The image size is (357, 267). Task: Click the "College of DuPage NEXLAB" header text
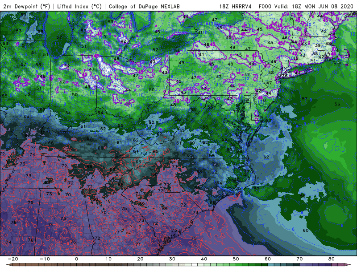pos(144,6)
